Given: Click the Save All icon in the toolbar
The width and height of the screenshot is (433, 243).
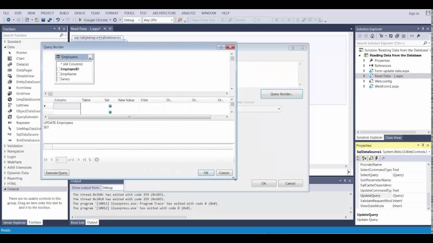Looking at the screenshot, I should pos(49,20).
